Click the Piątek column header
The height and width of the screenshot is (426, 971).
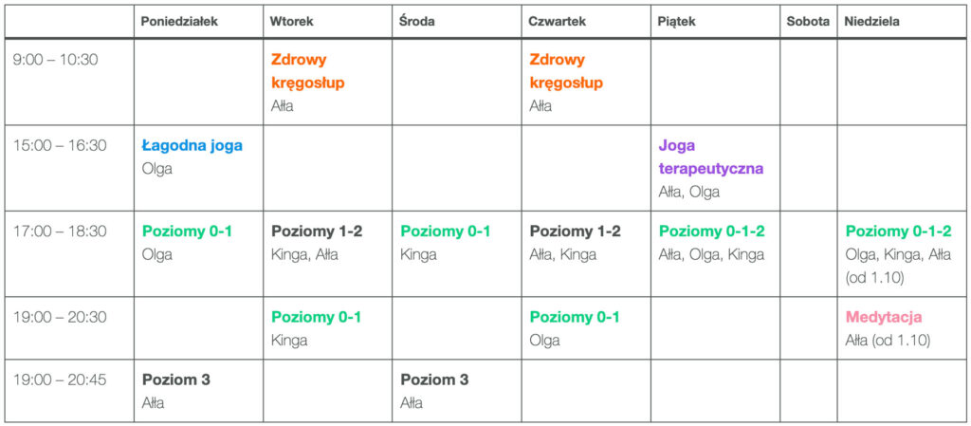pos(676,21)
